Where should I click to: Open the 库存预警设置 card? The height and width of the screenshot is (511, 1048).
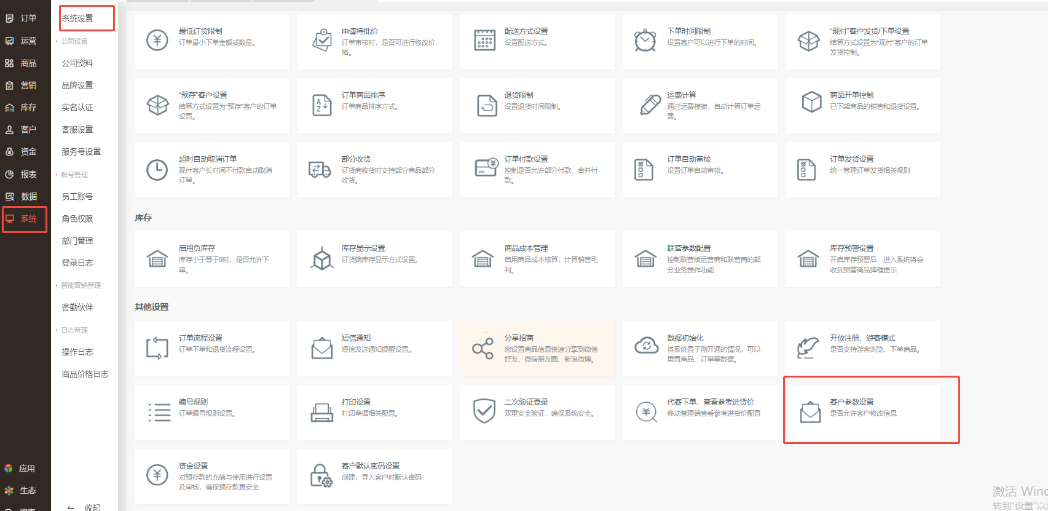click(x=863, y=259)
